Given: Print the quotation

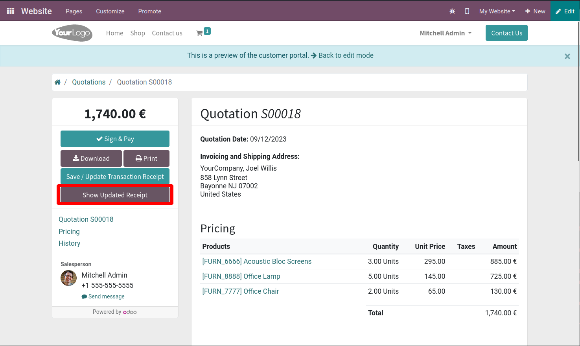Looking at the screenshot, I should [146, 158].
